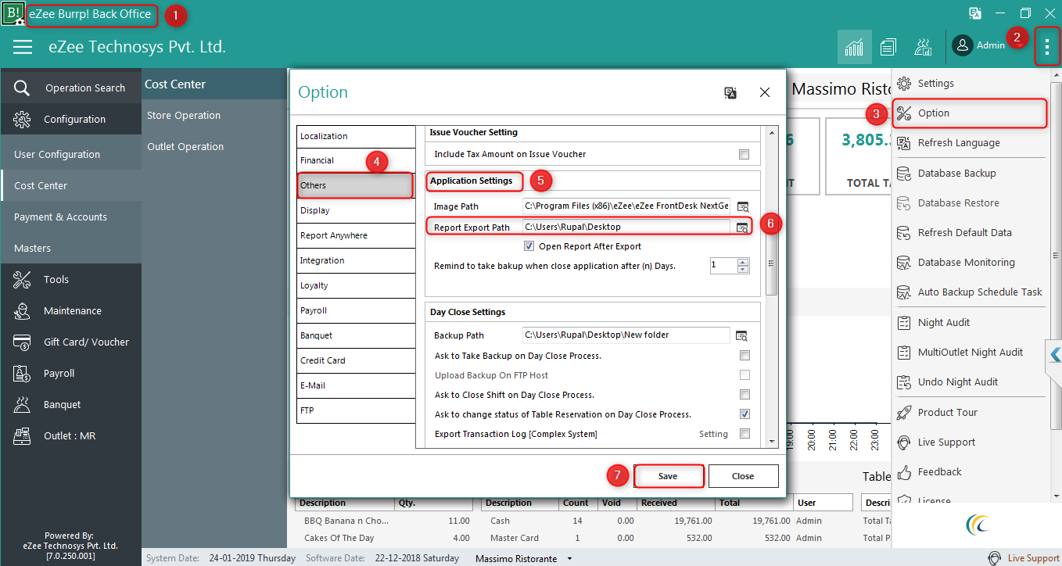
Task: Select Integration tab in Option dialog
Action: point(356,260)
